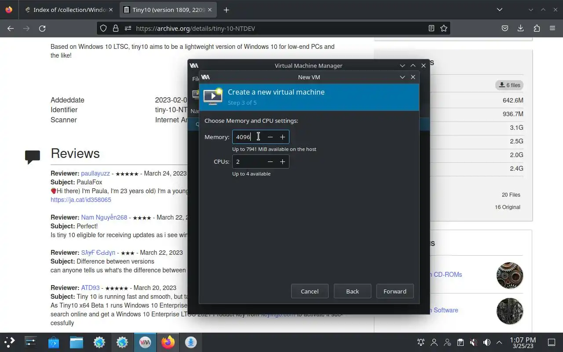Click the Forward button in New VM
The height and width of the screenshot is (352, 563).
(395, 291)
